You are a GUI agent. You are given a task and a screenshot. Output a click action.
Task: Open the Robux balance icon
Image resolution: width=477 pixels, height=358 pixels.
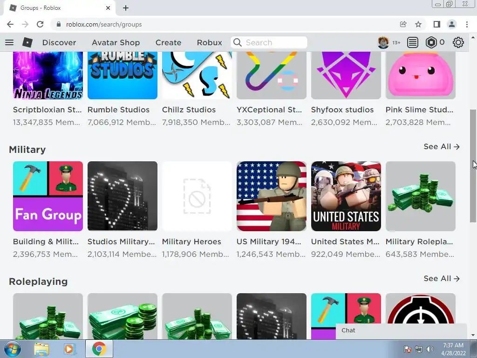pyautogui.click(x=431, y=42)
